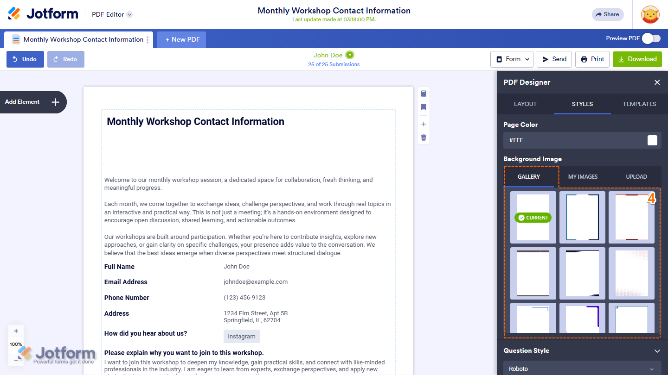Screen dimensions: 668x375
Task: Click the welcome paragraph text block
Action: coord(248,216)
